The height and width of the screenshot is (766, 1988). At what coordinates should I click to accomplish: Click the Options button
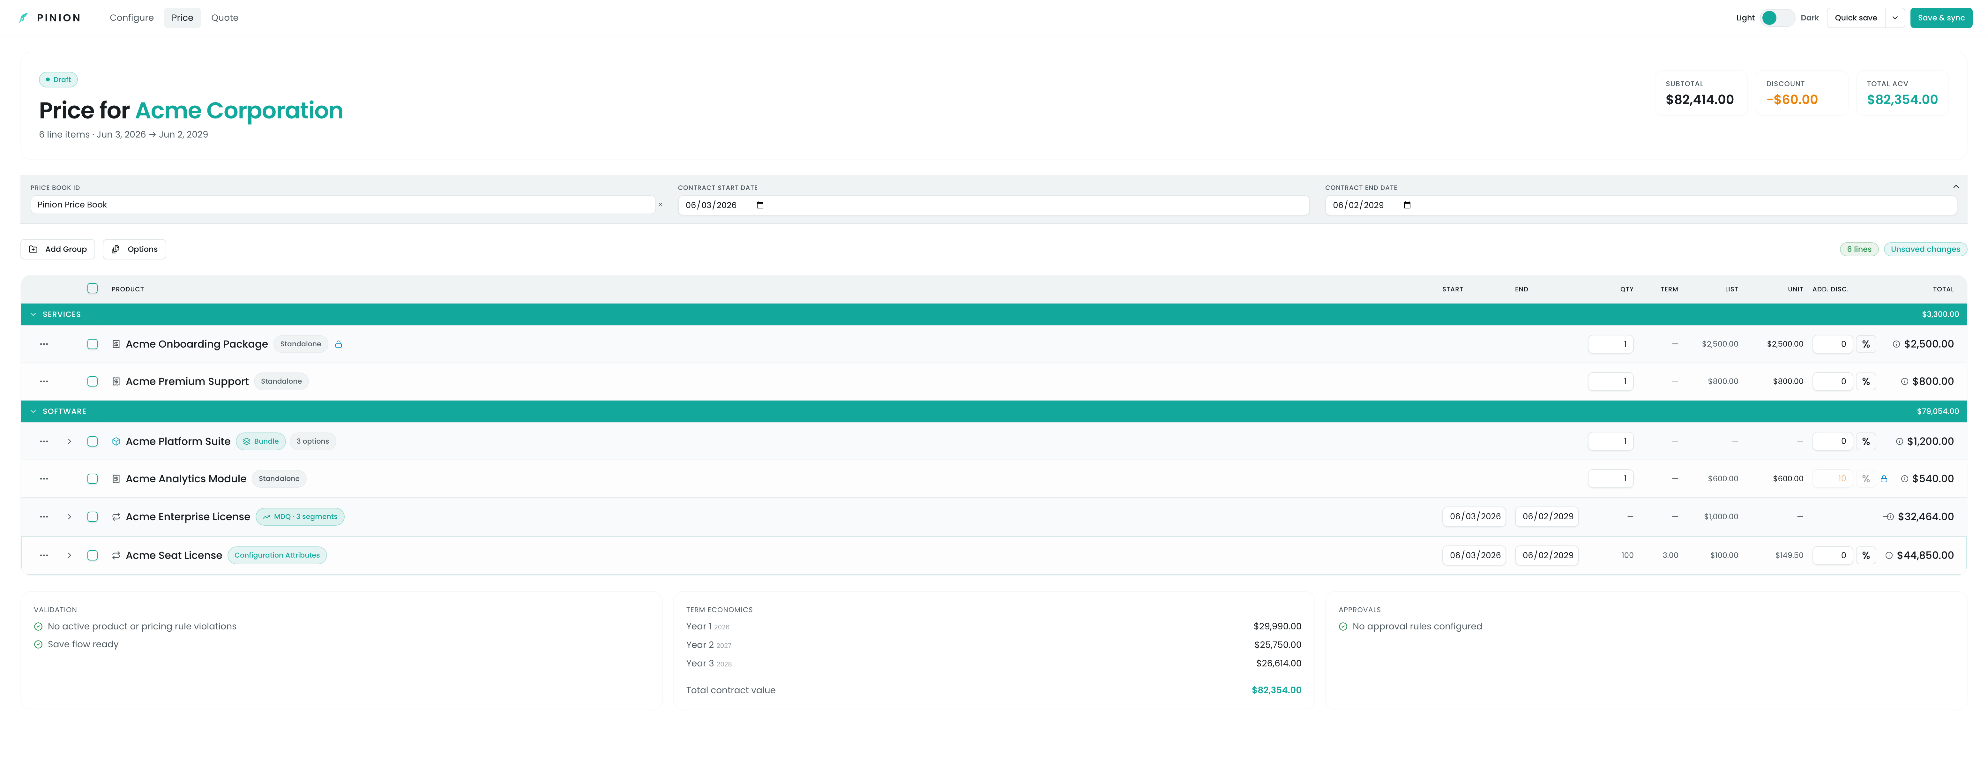134,249
